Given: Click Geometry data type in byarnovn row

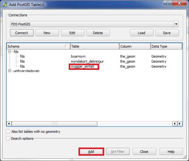Looking at the screenshot, I should pyautogui.click(x=159, y=56).
